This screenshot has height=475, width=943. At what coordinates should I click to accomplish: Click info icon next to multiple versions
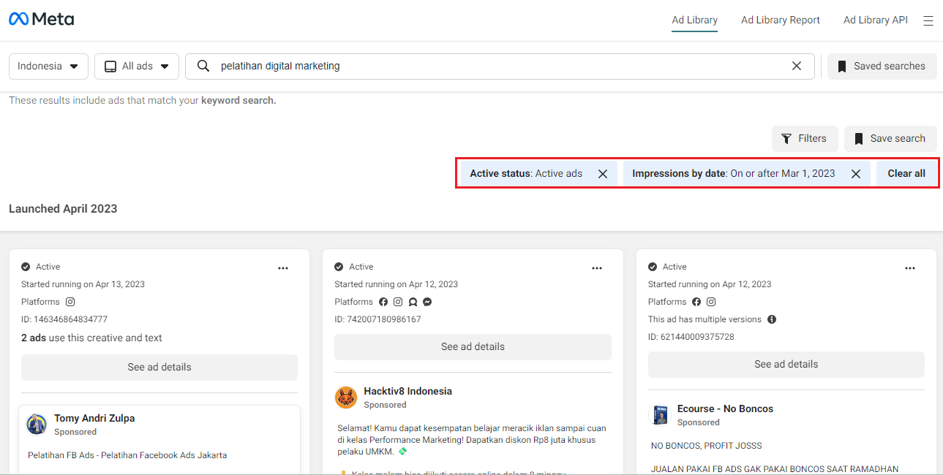point(772,319)
